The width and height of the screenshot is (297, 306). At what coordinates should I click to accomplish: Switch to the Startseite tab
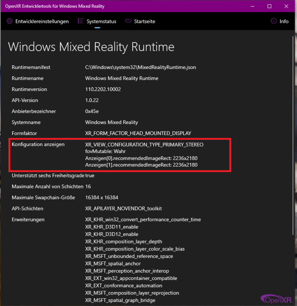pyautogui.click(x=140, y=21)
